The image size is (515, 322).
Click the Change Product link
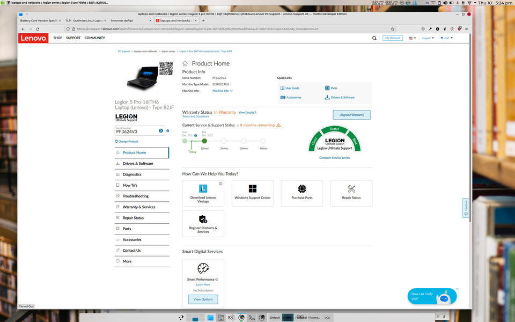point(127,142)
